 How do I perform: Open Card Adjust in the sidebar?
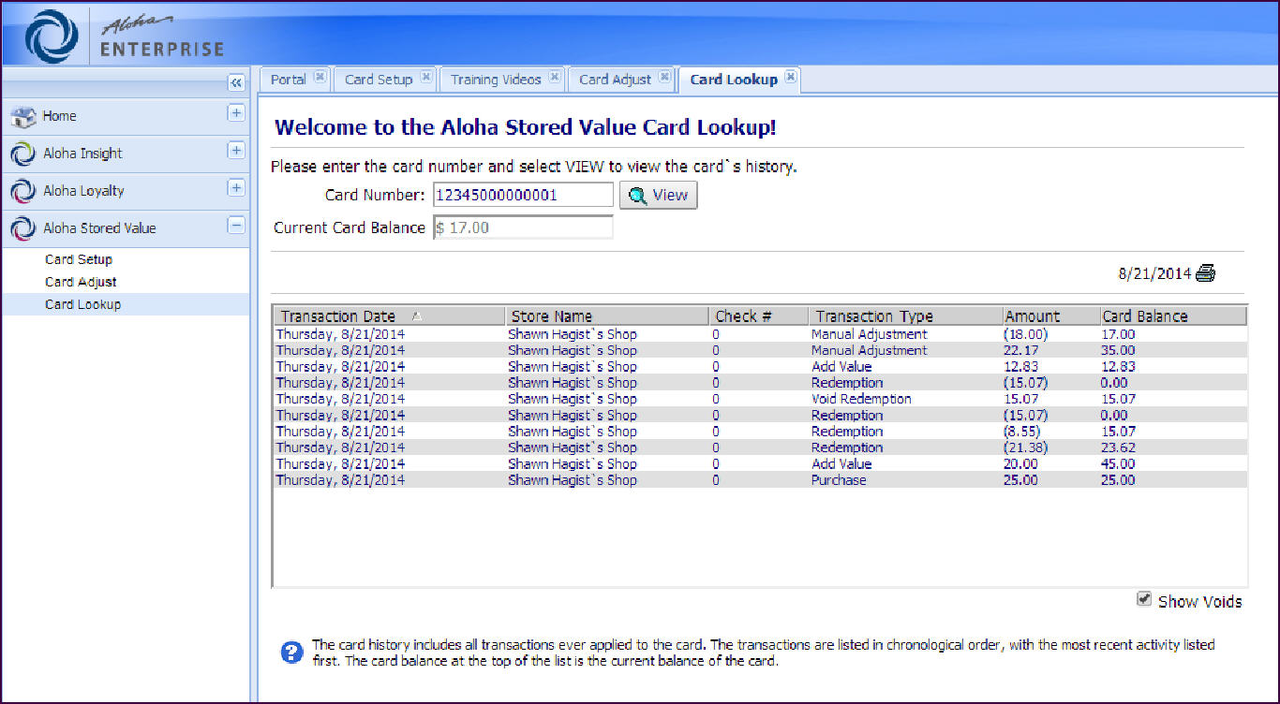click(x=81, y=282)
